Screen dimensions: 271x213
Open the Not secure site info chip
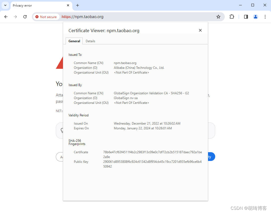pyautogui.click(x=46, y=17)
